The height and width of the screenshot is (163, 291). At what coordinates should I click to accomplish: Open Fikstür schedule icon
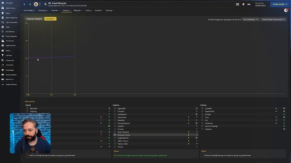(3, 51)
